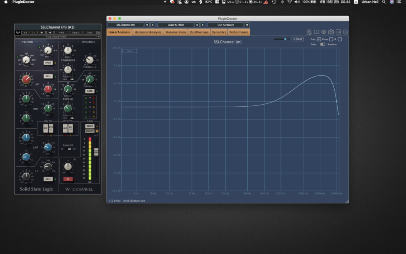Click the EQ TO BYP button
Screen dimensions: 406x254
pyautogui.click(x=46, y=128)
